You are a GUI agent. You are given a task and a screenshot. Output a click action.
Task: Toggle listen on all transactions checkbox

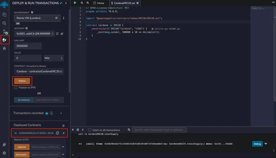(89, 130)
